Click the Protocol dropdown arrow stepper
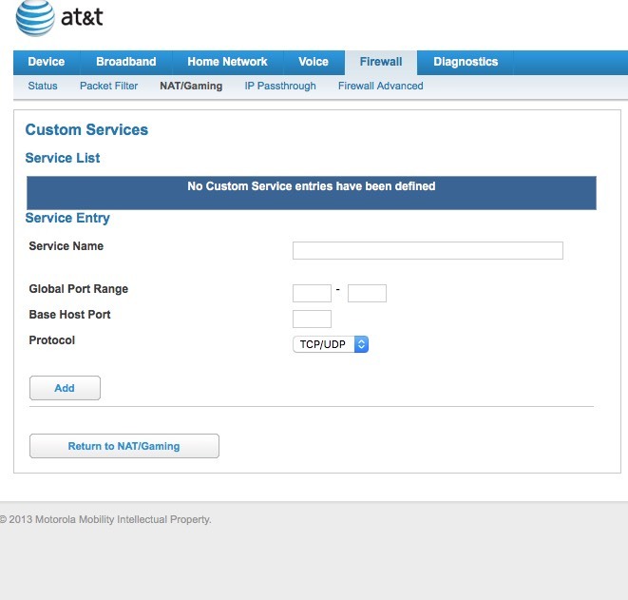628x600 pixels. click(x=361, y=344)
